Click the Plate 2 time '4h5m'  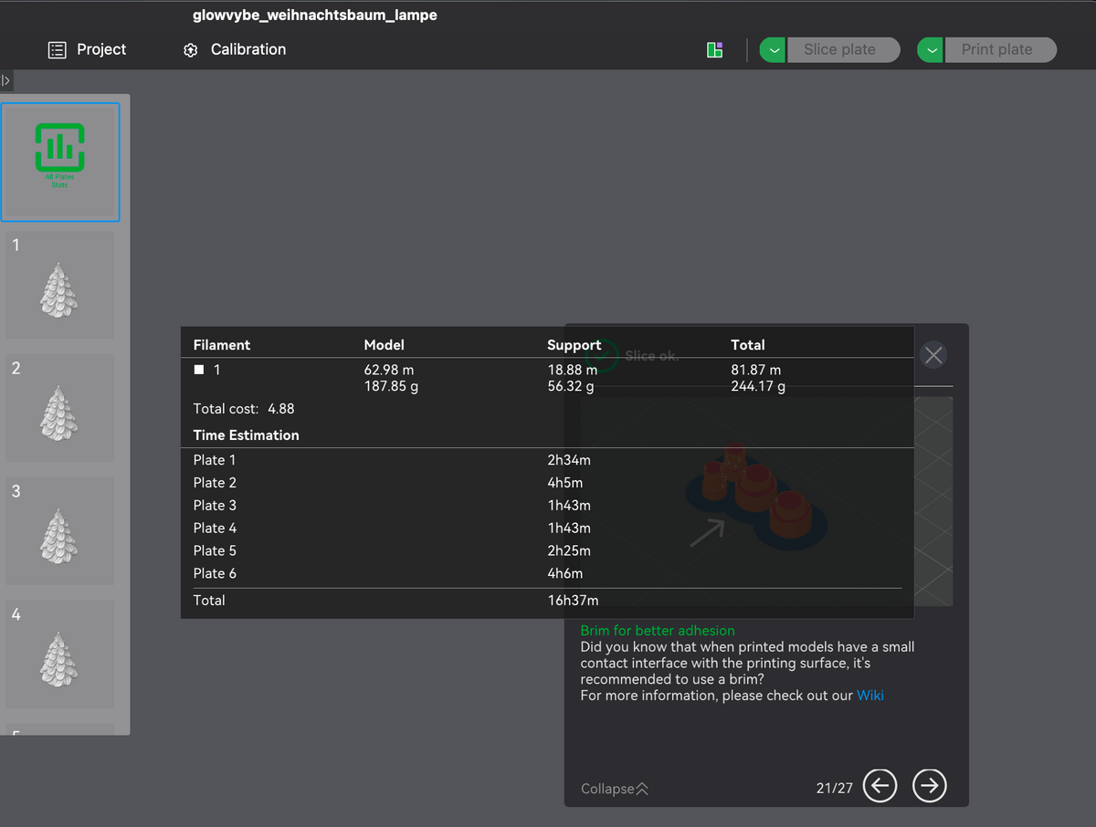(x=565, y=483)
